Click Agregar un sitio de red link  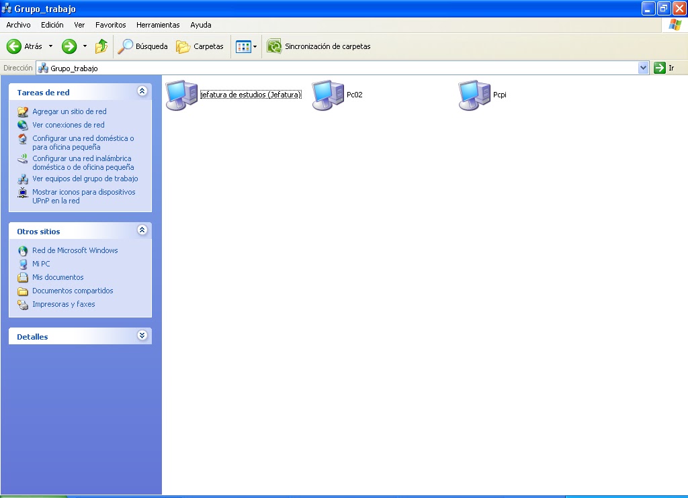coord(69,111)
